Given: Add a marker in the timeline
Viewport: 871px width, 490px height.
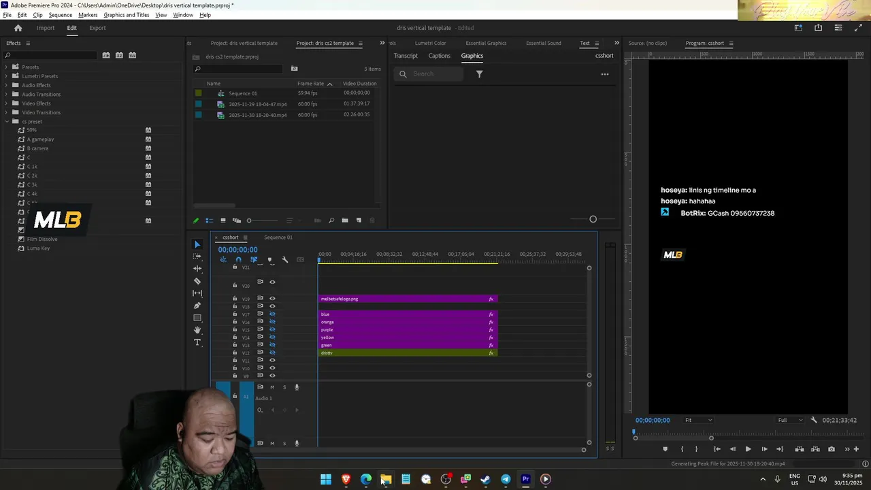Looking at the screenshot, I should [x=269, y=259].
